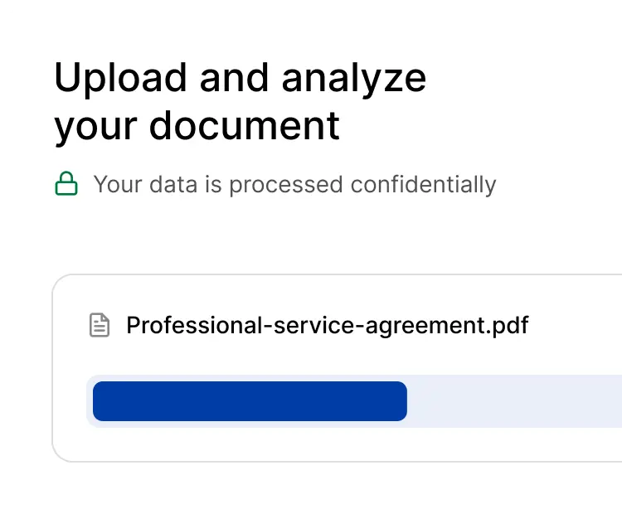Viewport: 622px width, 514px height.
Task: Click the blue filled upload progress bar
Action: [x=250, y=401]
